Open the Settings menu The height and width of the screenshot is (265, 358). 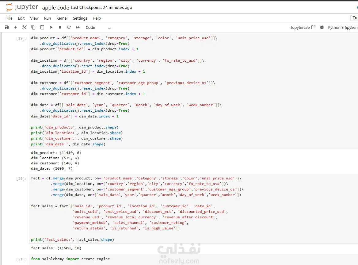[80, 18]
